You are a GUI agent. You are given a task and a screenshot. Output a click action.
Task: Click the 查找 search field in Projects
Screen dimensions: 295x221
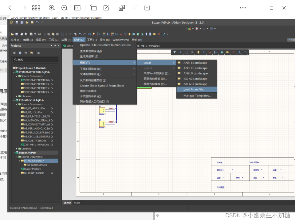[35, 60]
